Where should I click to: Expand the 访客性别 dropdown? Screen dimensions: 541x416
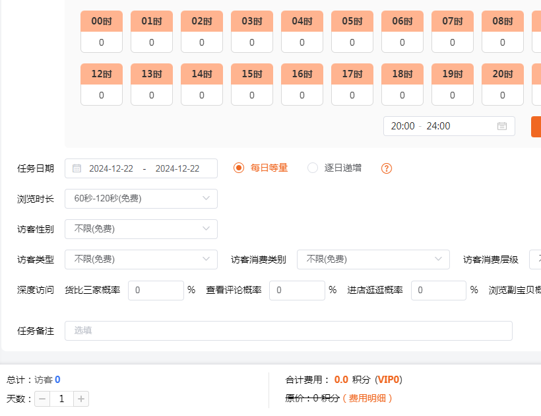point(141,229)
